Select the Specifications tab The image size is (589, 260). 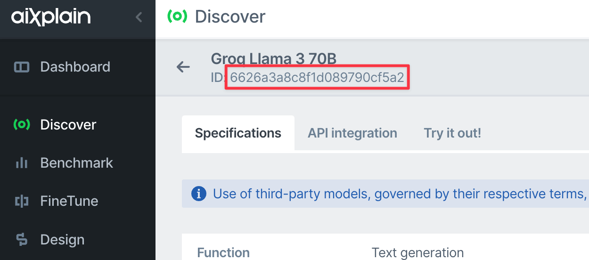[x=238, y=133]
